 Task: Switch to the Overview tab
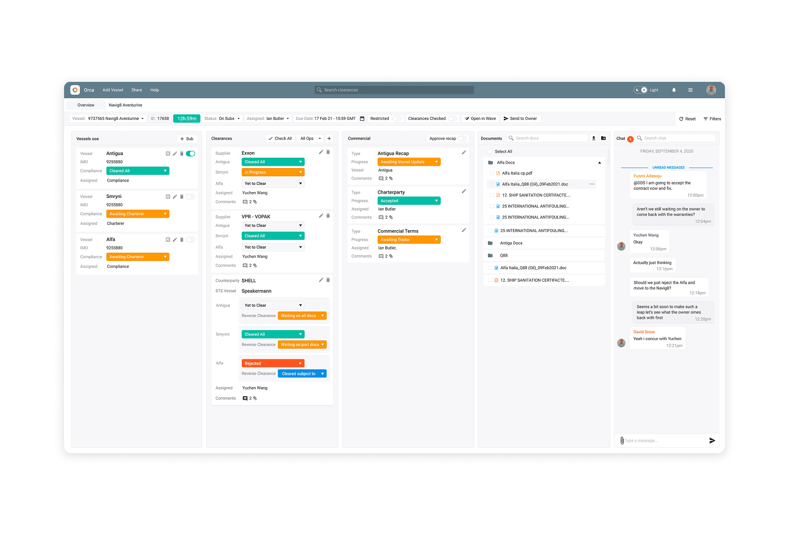coord(86,105)
